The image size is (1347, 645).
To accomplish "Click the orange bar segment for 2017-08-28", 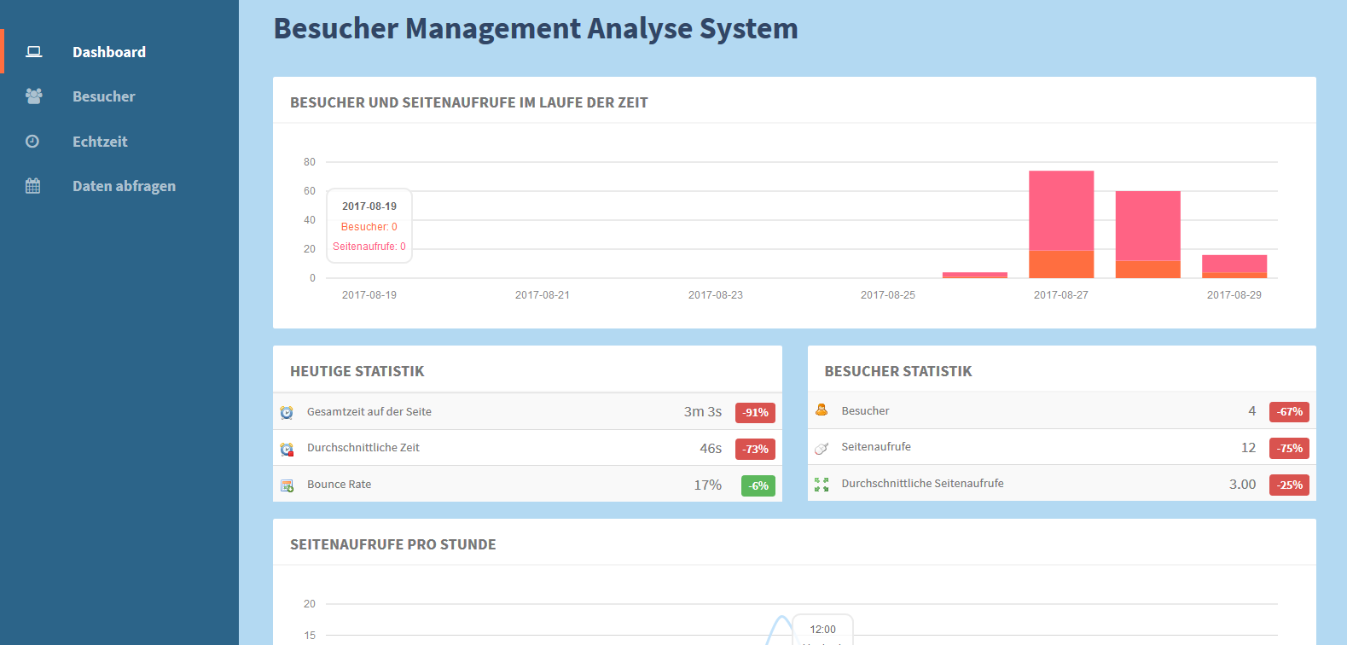I will [1148, 270].
